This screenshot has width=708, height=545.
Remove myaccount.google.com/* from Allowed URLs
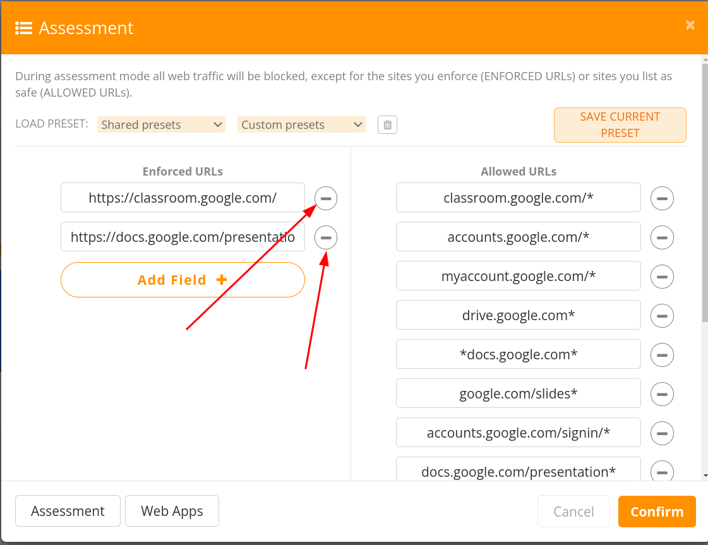662,277
